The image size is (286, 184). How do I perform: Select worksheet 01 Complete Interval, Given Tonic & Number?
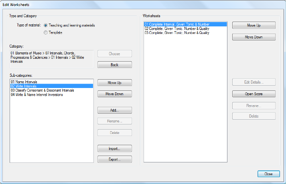tap(185, 24)
